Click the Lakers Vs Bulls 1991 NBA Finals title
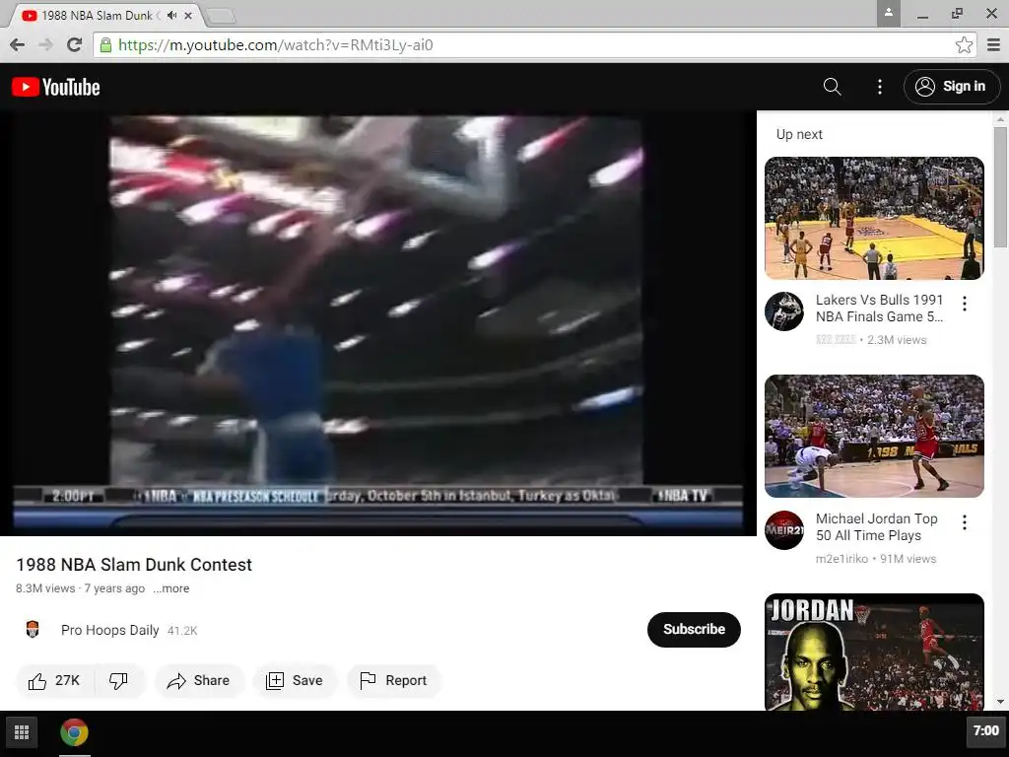The height and width of the screenshot is (757, 1009). 879,309
